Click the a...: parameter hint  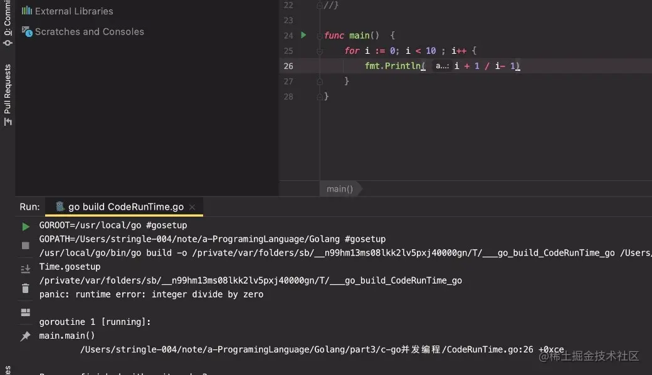click(x=442, y=66)
